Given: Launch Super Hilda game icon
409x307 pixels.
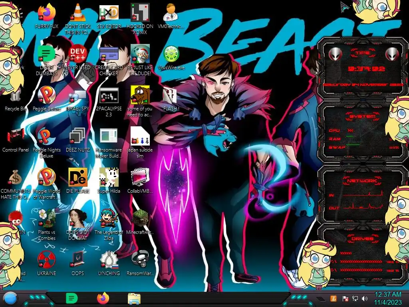Looking at the screenshot, I should (109, 178).
